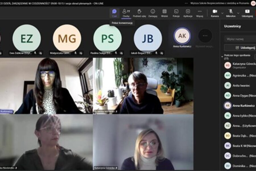Viewport: 256px width, 171px height.
Task: Collapse the Podczas tego spotkania list
Action: 222,57
